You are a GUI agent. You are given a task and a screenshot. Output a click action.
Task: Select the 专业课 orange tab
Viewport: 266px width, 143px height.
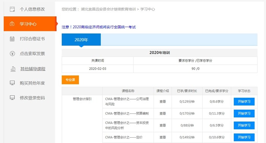[70, 80]
